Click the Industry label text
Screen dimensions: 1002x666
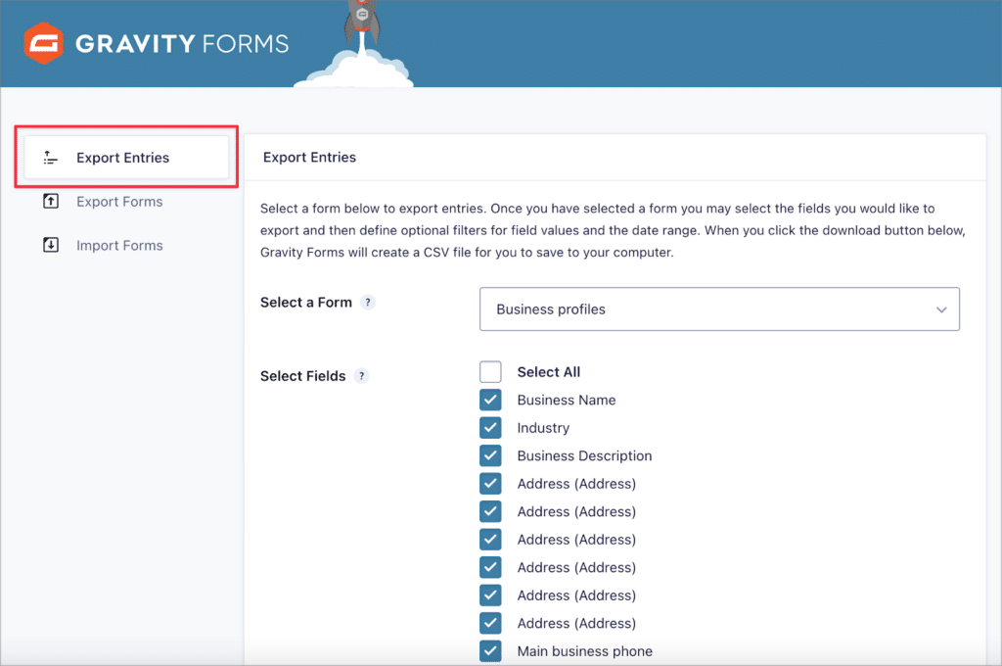(x=543, y=428)
